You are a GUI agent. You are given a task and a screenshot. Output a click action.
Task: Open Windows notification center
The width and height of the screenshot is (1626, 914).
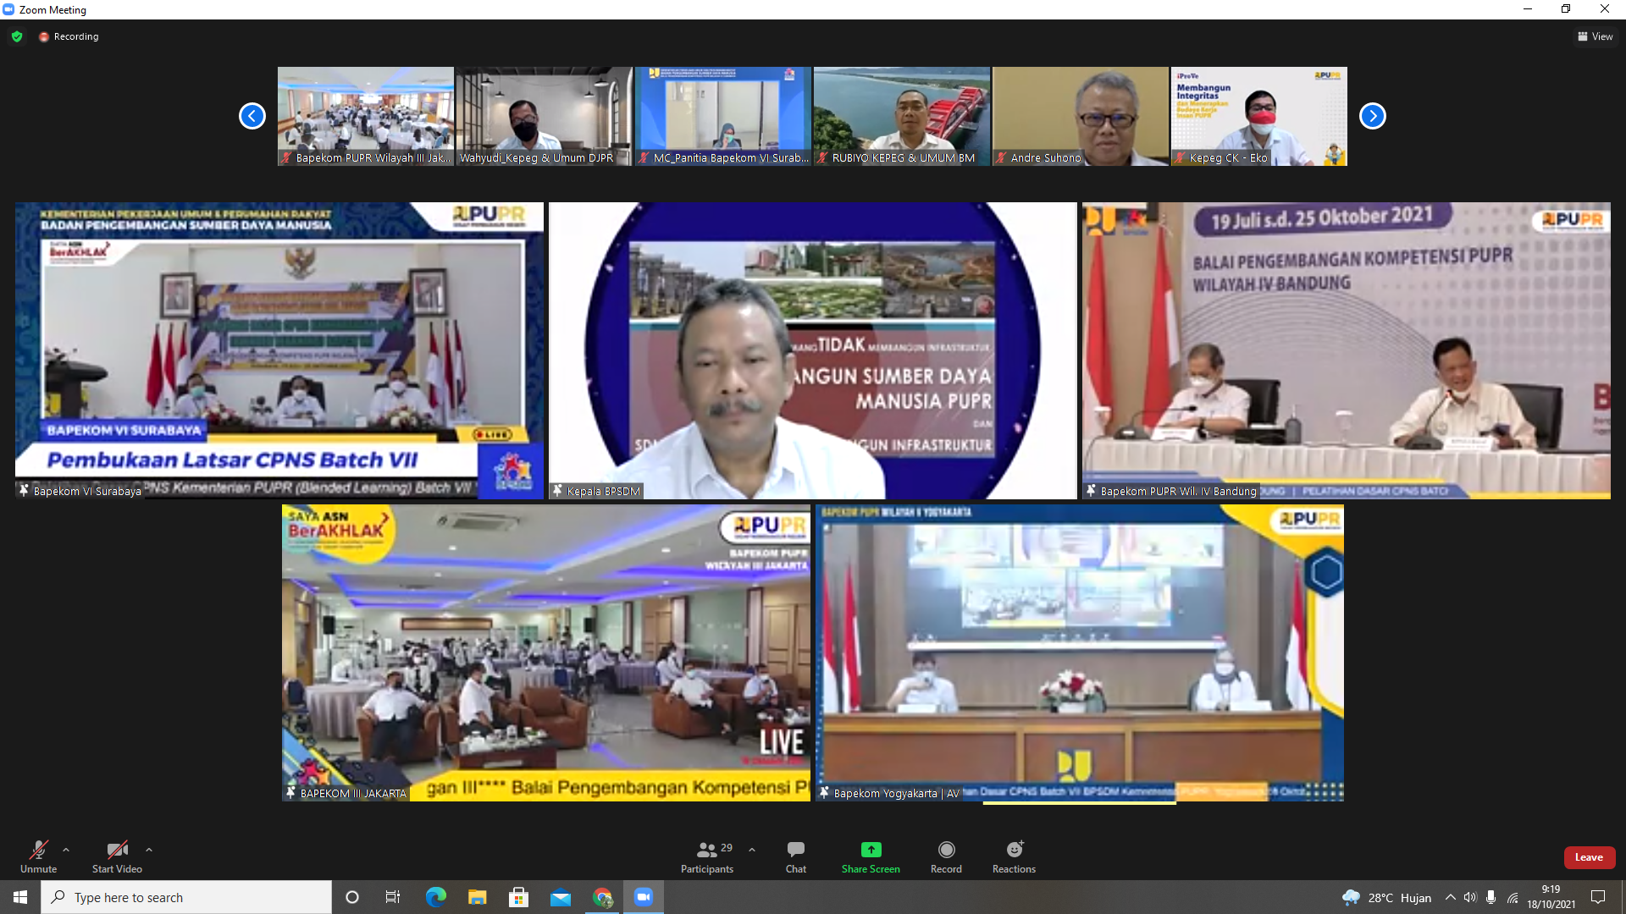1598,897
